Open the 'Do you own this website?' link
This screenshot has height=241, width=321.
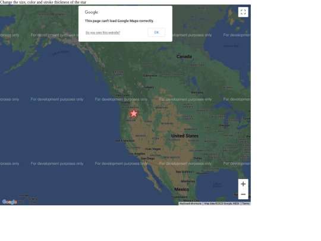103,33
